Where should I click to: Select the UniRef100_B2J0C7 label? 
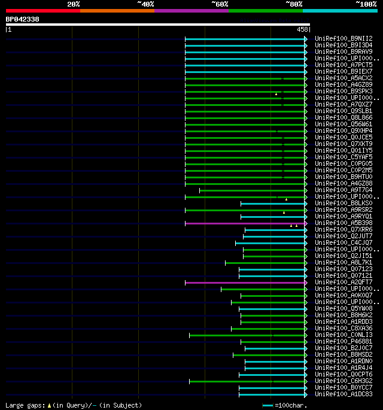344,348
